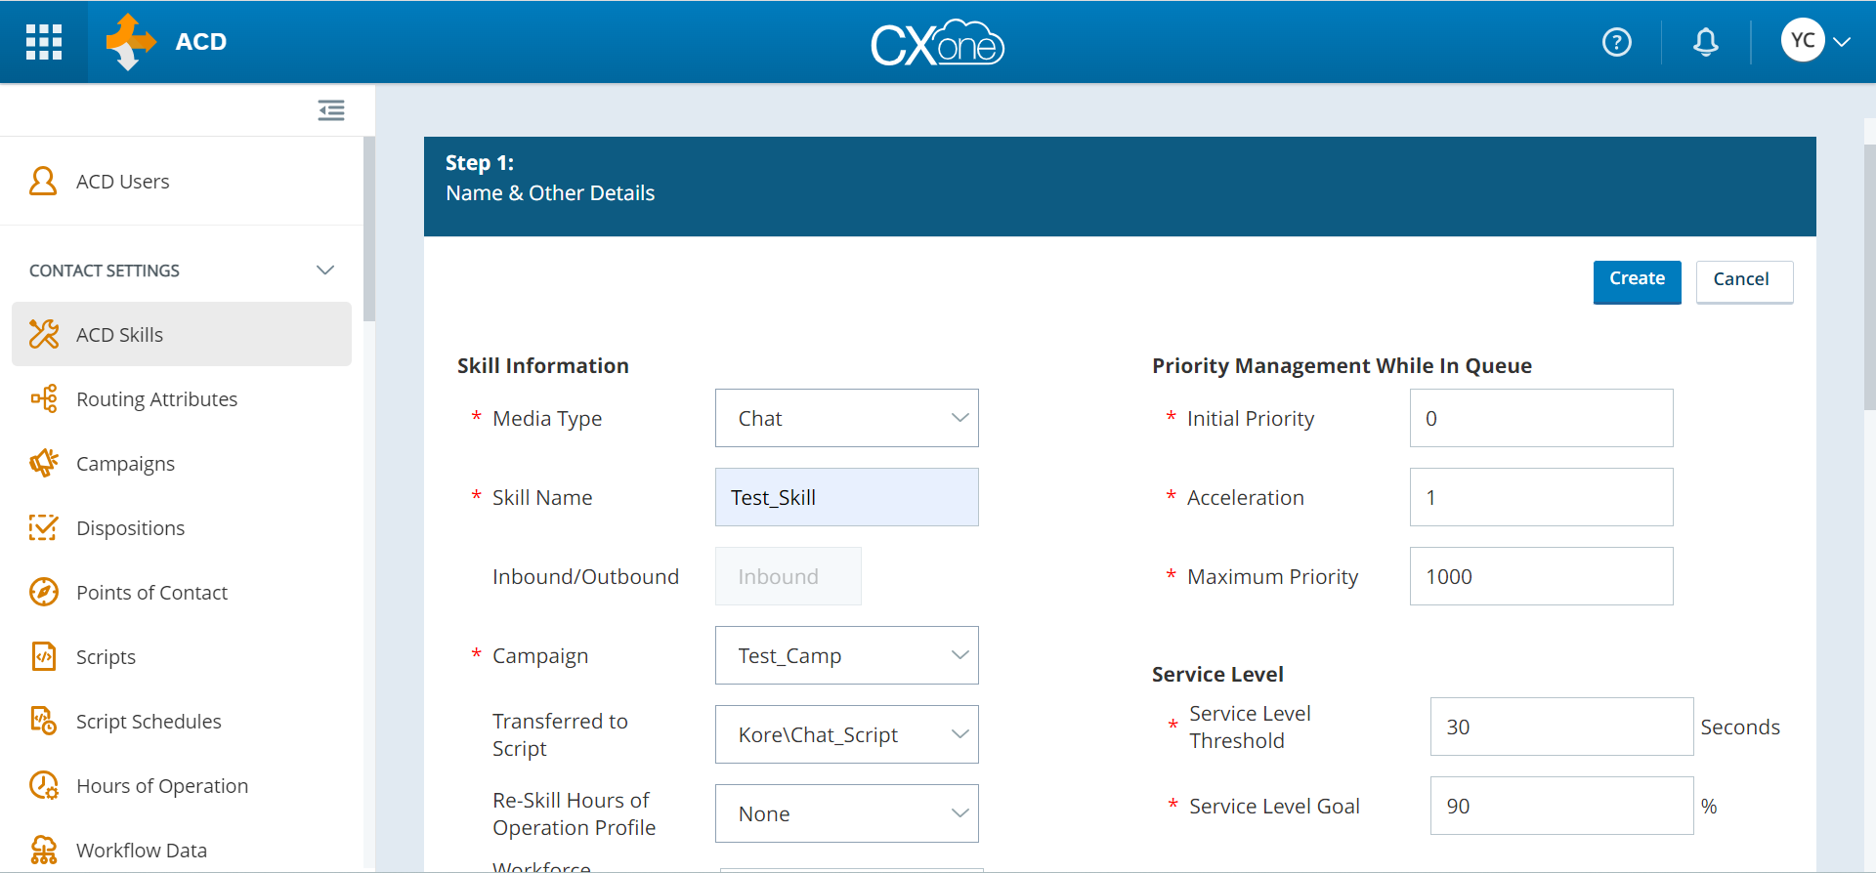Click the Skill Name input field

pyautogui.click(x=846, y=498)
